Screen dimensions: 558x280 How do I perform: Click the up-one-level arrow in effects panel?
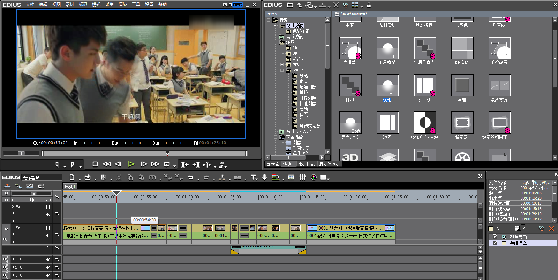pyautogui.click(x=300, y=5)
